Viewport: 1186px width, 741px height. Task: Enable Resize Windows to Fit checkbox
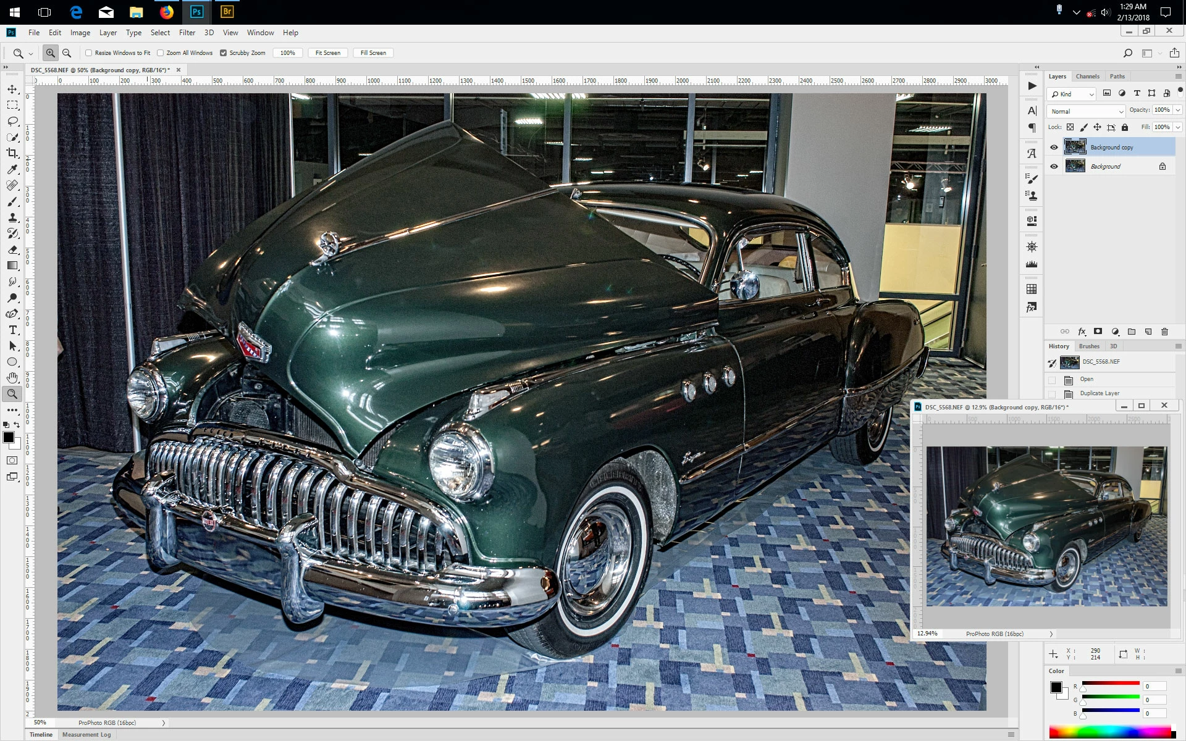click(89, 53)
